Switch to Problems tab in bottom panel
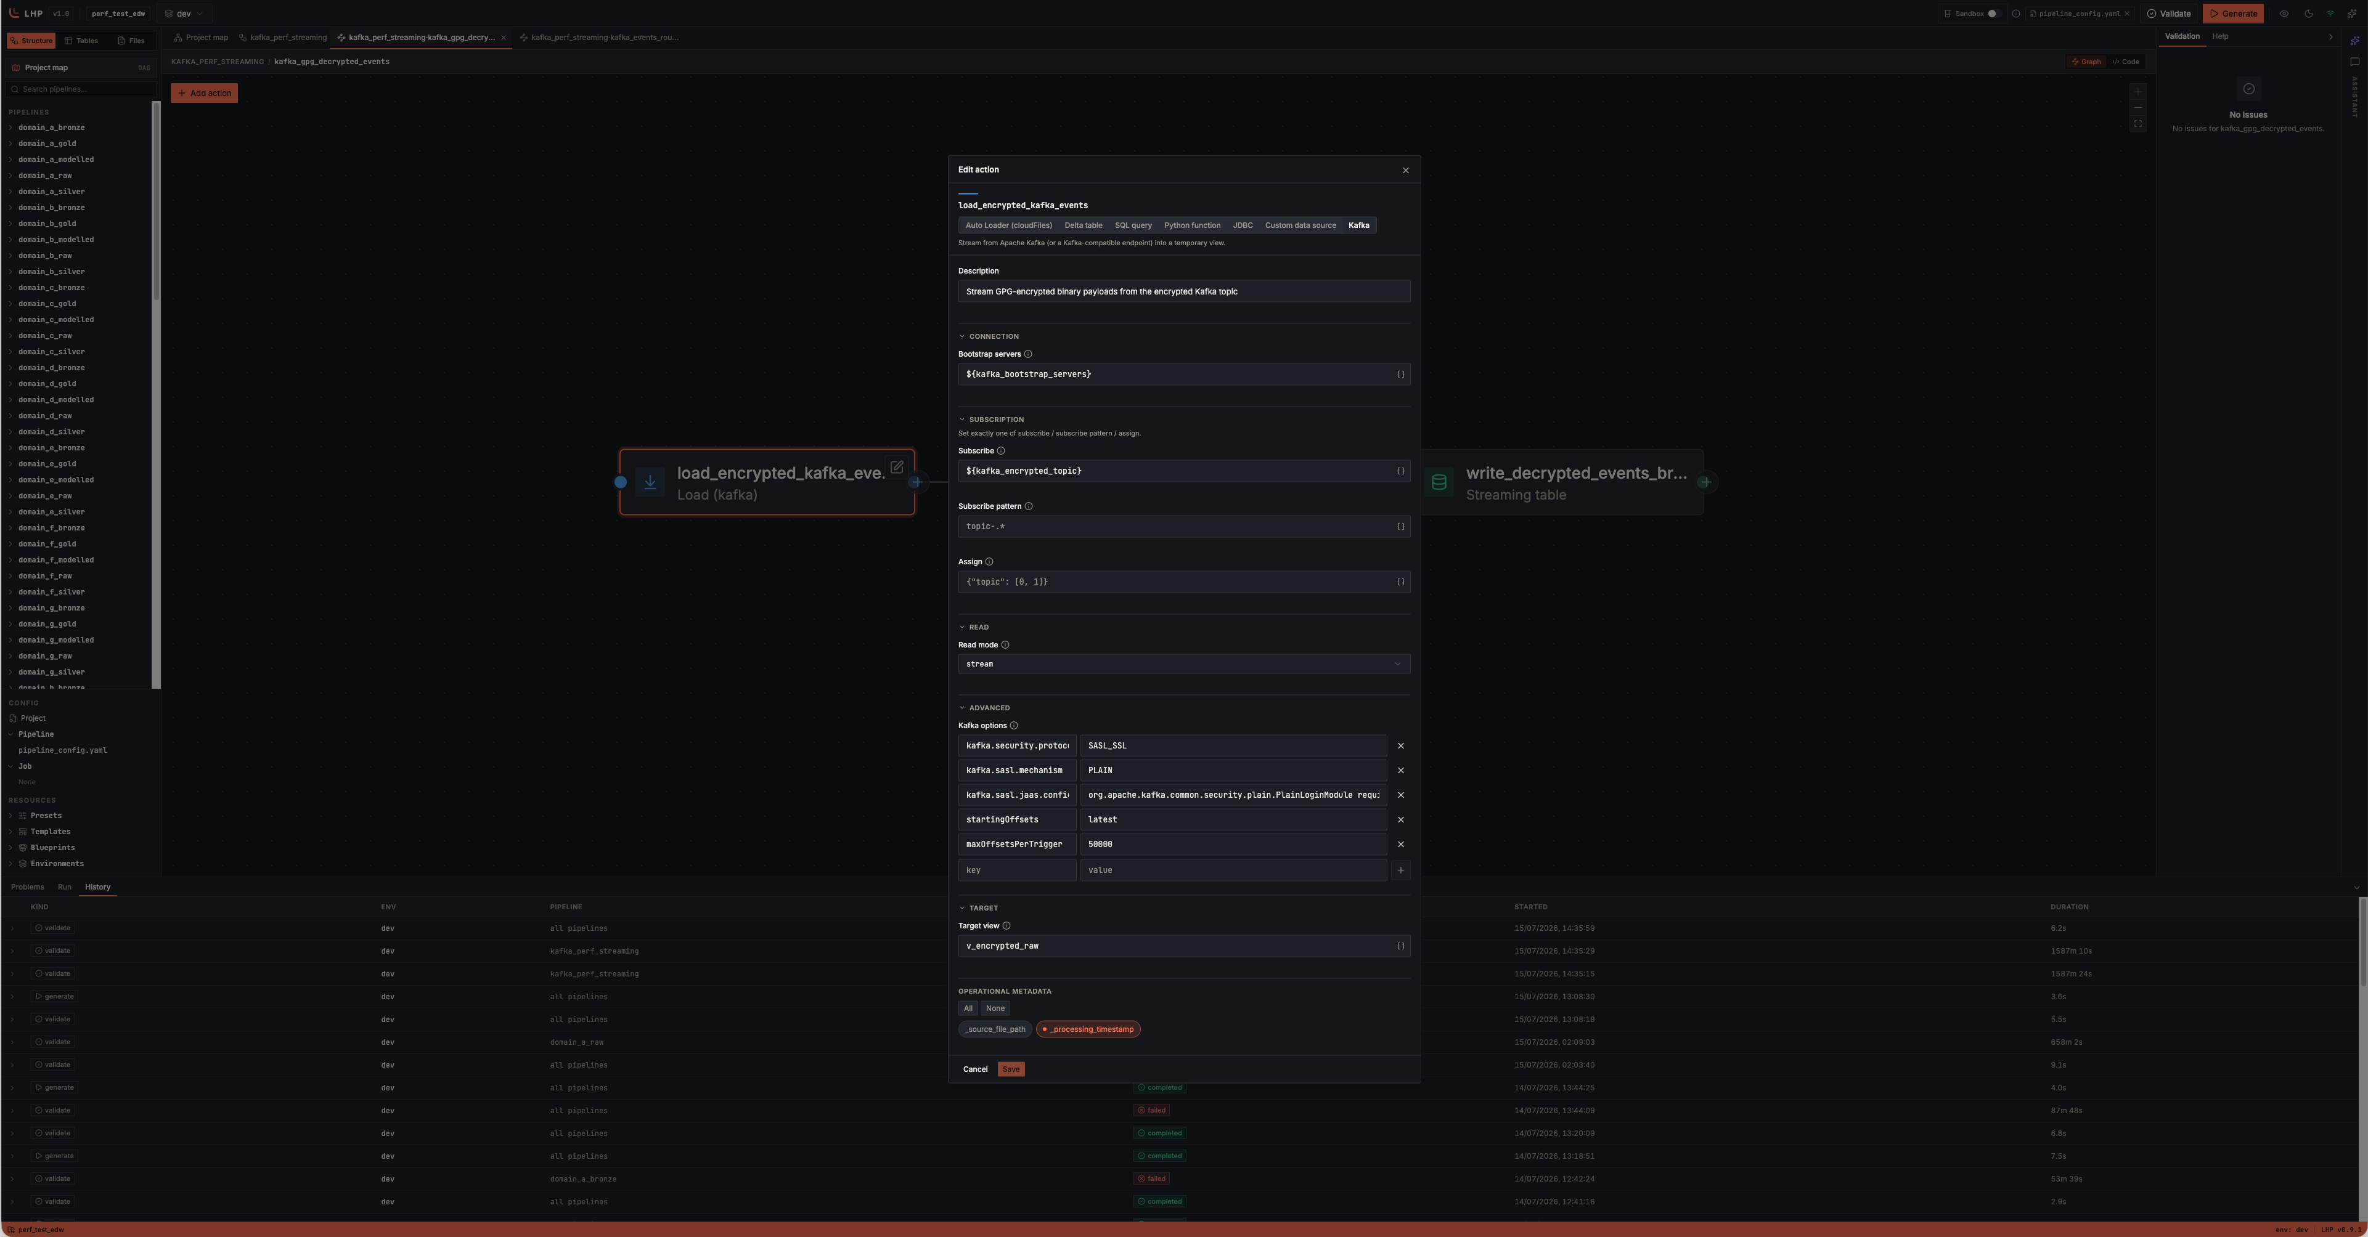 click(x=28, y=887)
